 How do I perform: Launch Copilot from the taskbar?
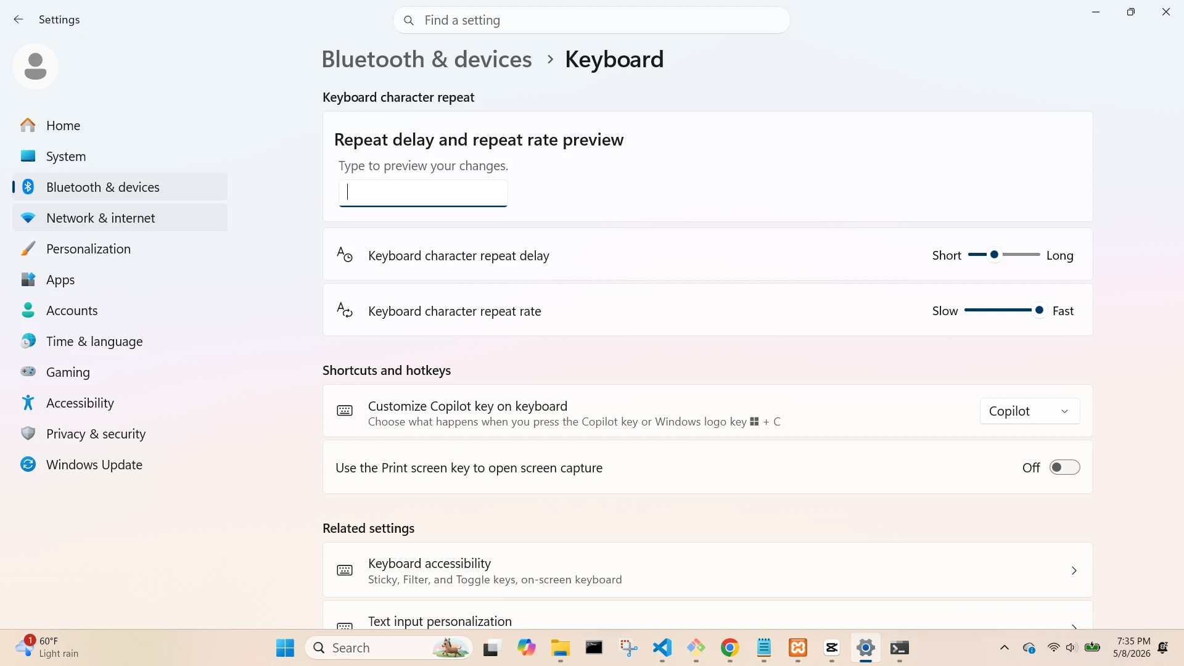pyautogui.click(x=526, y=647)
